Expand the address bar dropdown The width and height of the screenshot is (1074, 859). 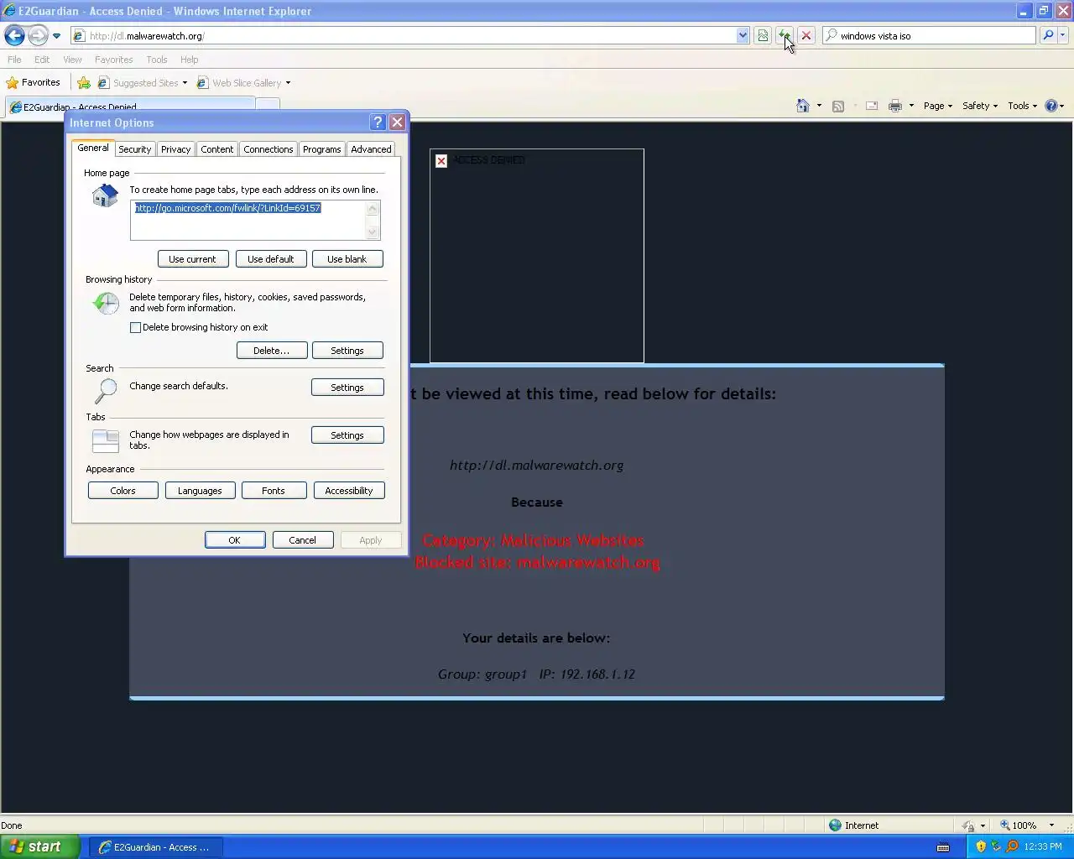(x=743, y=35)
